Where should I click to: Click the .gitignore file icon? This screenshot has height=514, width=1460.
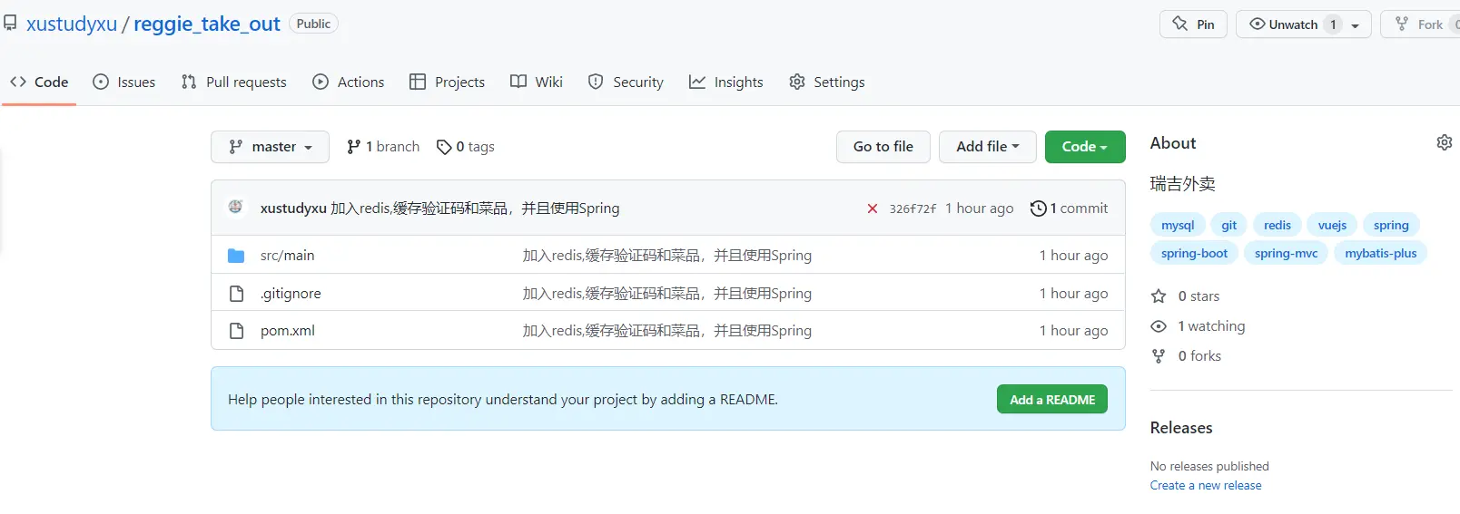[x=236, y=294]
